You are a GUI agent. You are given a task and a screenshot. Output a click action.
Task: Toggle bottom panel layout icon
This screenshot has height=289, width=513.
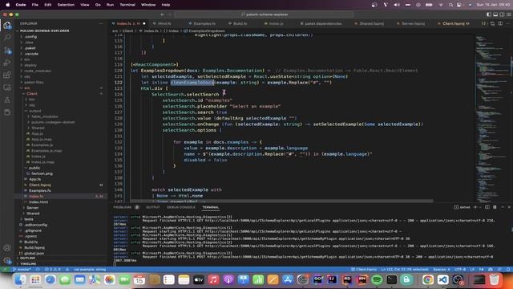(x=495, y=14)
